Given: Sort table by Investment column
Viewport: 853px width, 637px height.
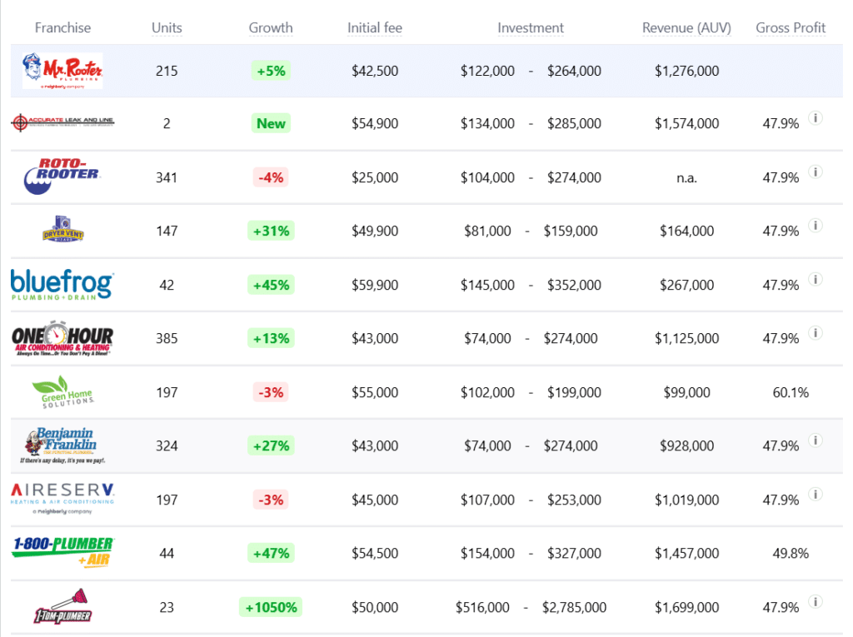Looking at the screenshot, I should (531, 27).
